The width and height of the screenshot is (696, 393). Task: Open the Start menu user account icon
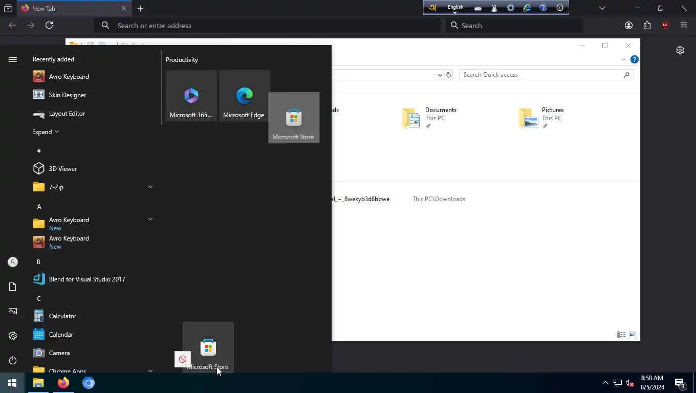pyautogui.click(x=13, y=262)
